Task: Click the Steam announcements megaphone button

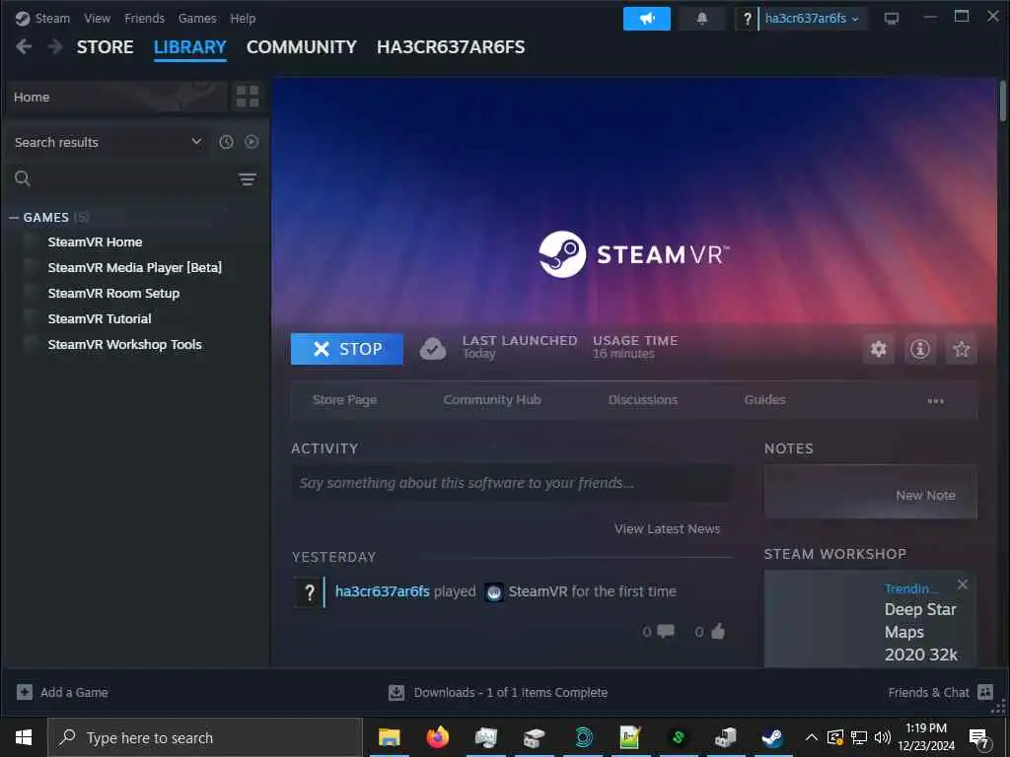Action: pyautogui.click(x=647, y=19)
